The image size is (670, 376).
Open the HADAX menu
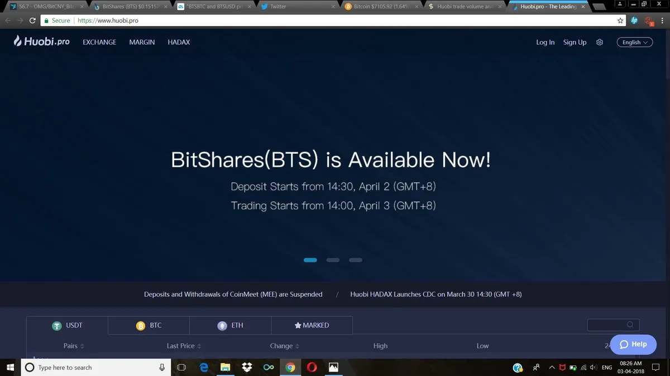[179, 42]
